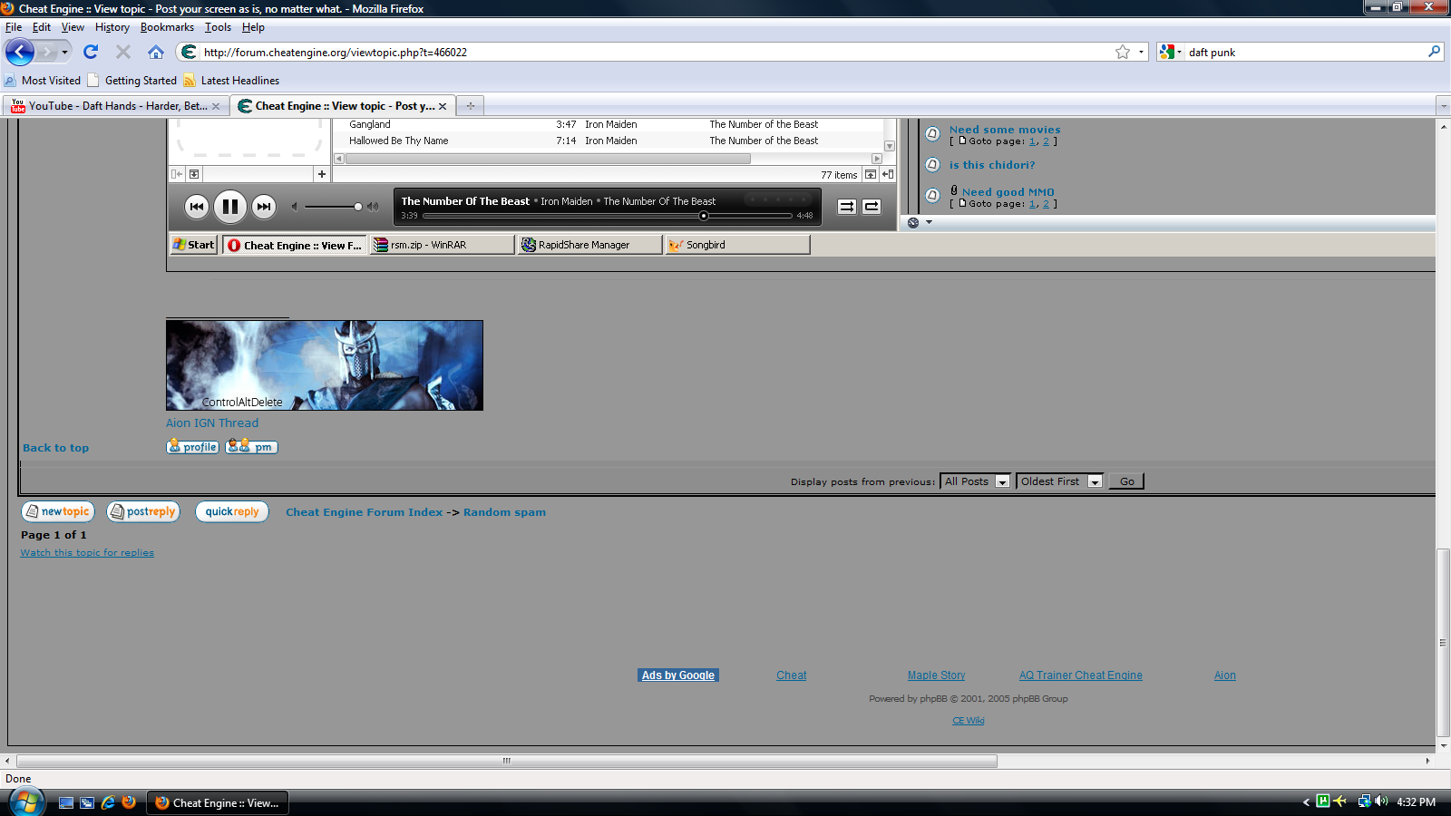Open the All Posts dropdown

[976, 481]
